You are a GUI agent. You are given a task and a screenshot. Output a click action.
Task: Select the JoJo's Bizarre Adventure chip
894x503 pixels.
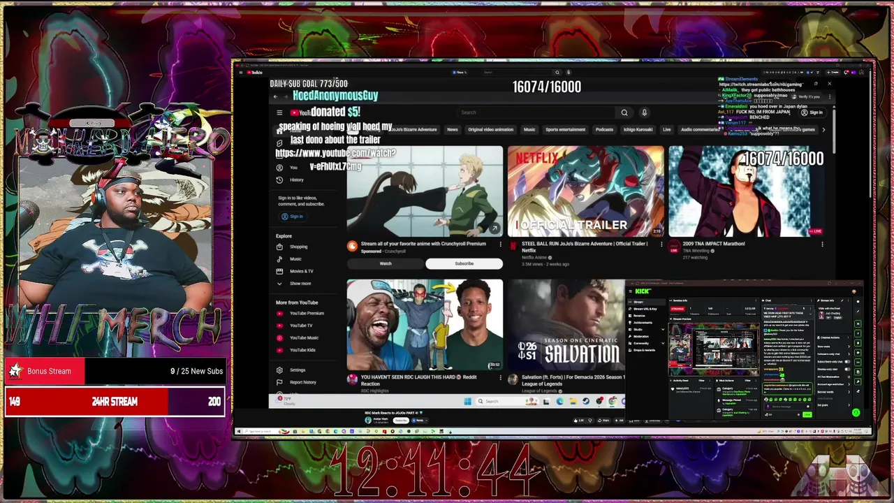413,129
